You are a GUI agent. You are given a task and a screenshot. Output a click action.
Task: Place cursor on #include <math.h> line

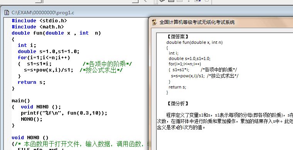[38, 27]
